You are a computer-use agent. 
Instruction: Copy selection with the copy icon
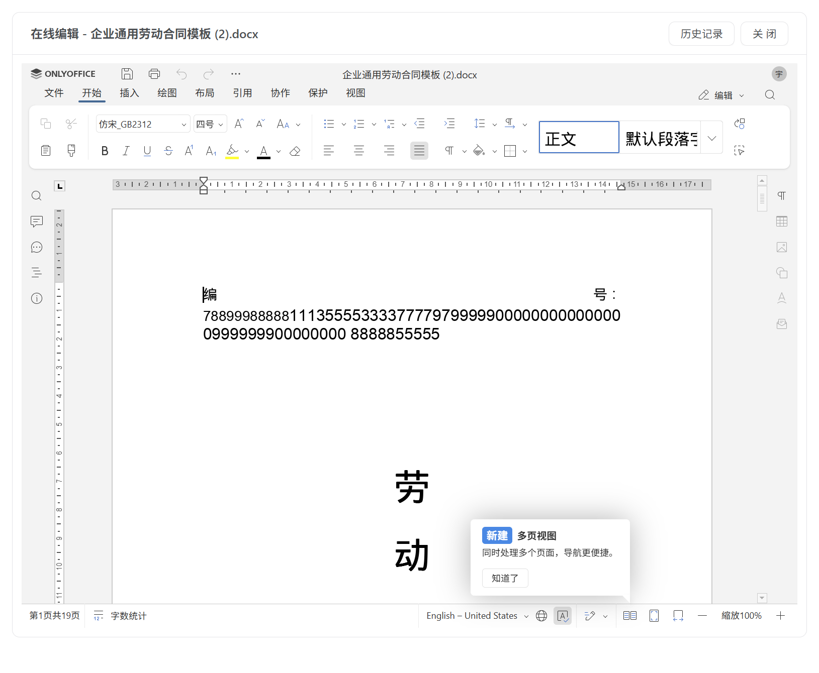click(46, 124)
